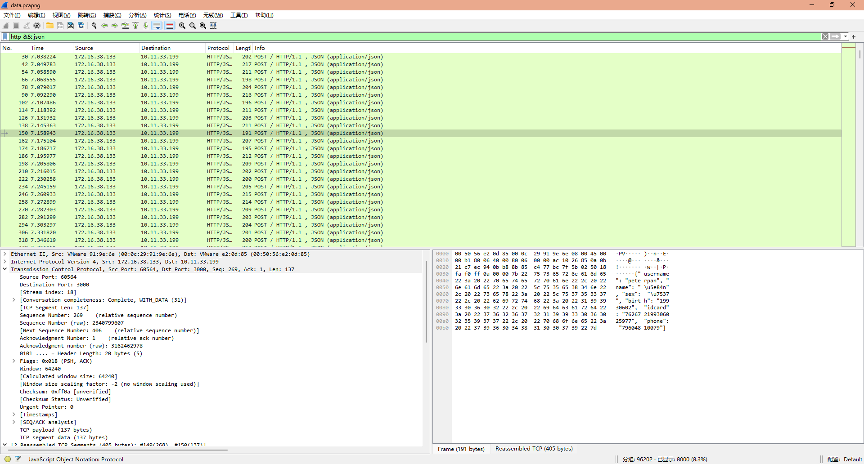864x464 pixels.
Task: Toggle packet colorization rules
Action: 169,26
